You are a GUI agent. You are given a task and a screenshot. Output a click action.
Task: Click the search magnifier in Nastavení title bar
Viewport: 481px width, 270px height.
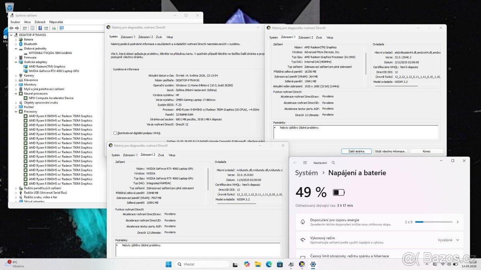tap(333, 163)
